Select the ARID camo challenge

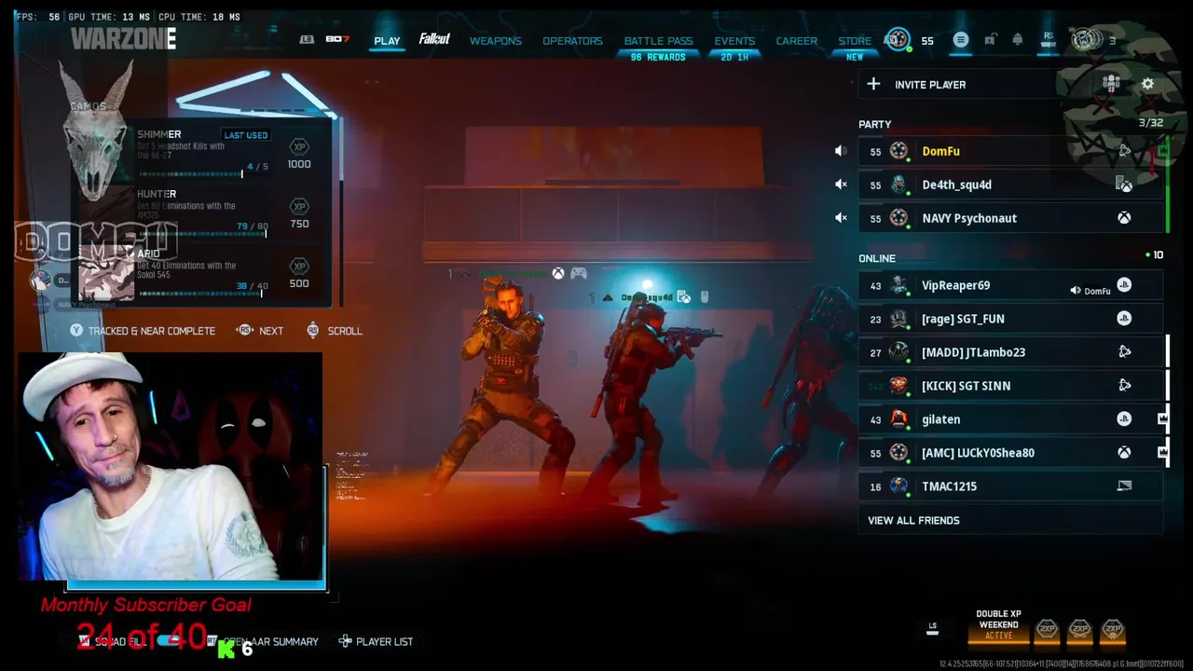coord(205,272)
